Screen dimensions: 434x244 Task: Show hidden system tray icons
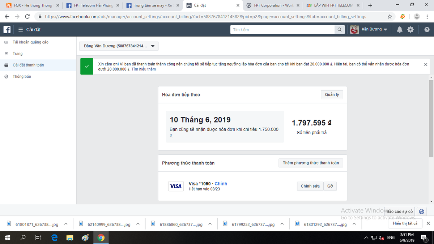click(366, 238)
